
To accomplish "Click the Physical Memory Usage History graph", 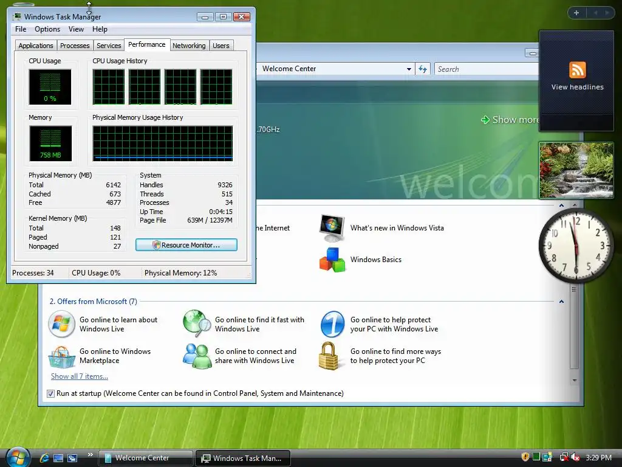I will pos(163,144).
